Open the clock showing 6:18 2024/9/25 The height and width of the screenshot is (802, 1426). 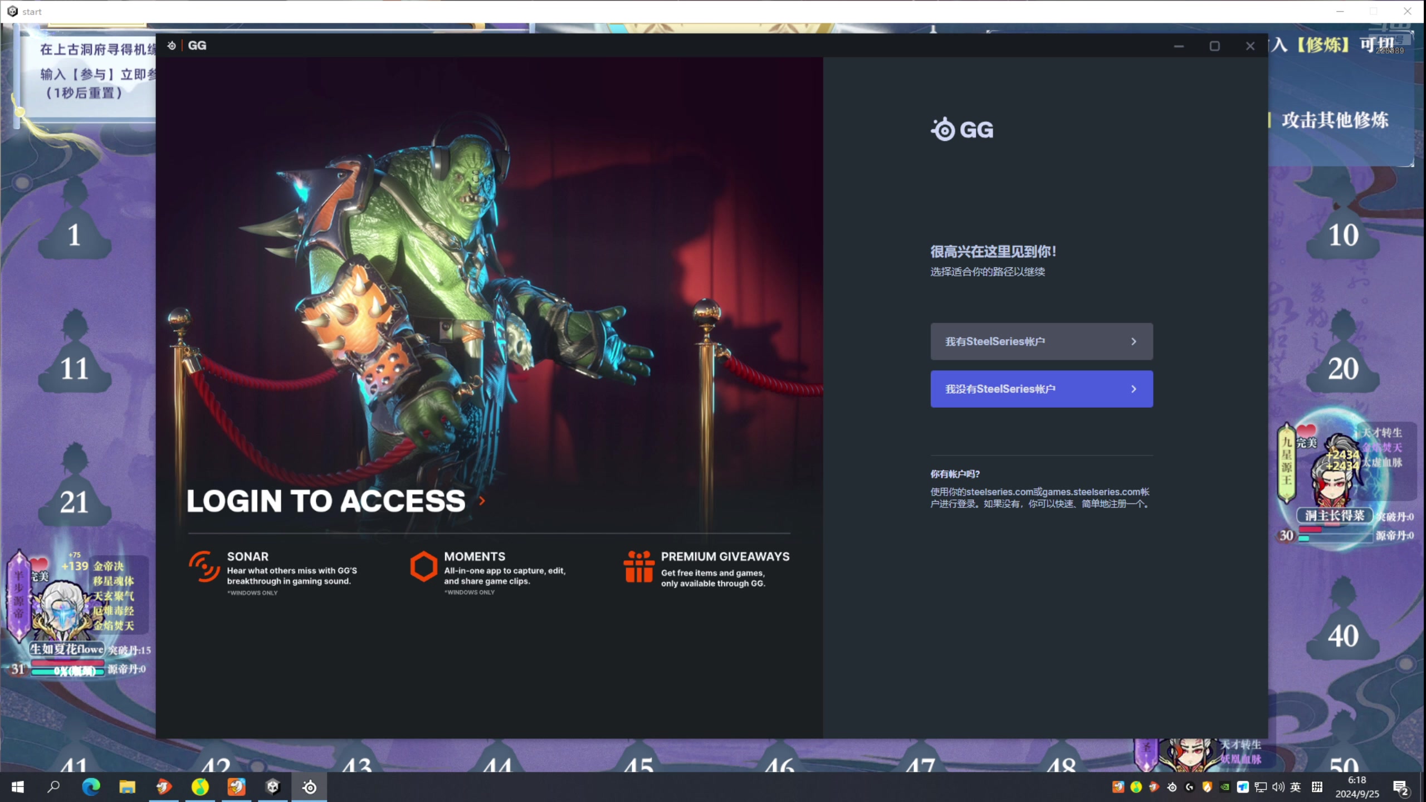pos(1357,787)
